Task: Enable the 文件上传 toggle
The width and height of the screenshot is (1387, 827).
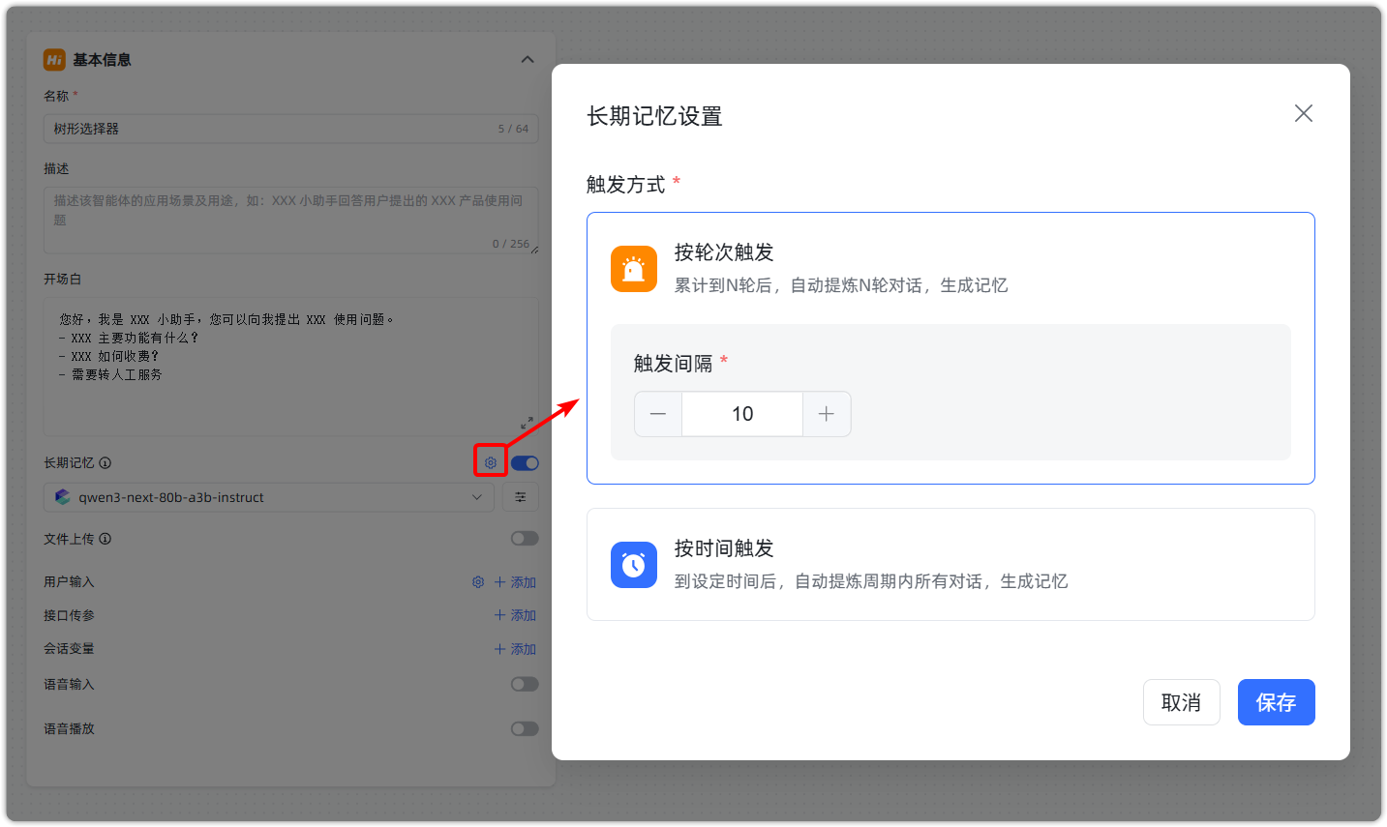Action: pyautogui.click(x=525, y=539)
